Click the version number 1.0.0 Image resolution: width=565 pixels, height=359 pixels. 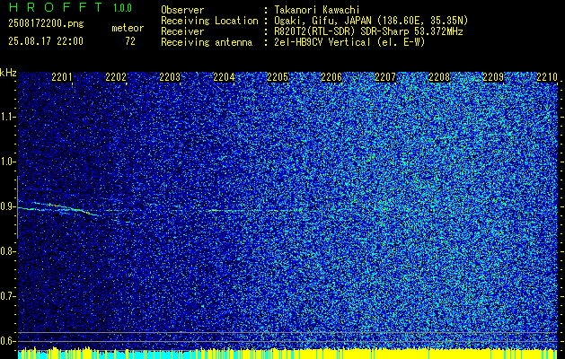(122, 7)
